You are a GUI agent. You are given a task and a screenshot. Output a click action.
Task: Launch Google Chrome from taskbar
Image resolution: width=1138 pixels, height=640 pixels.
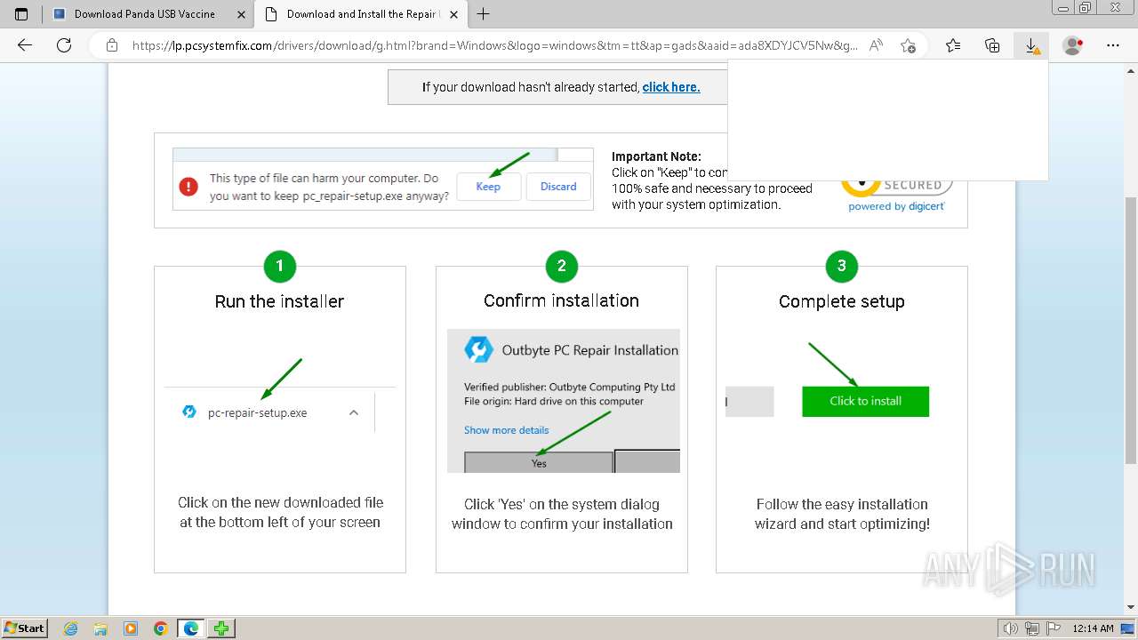pyautogui.click(x=160, y=628)
